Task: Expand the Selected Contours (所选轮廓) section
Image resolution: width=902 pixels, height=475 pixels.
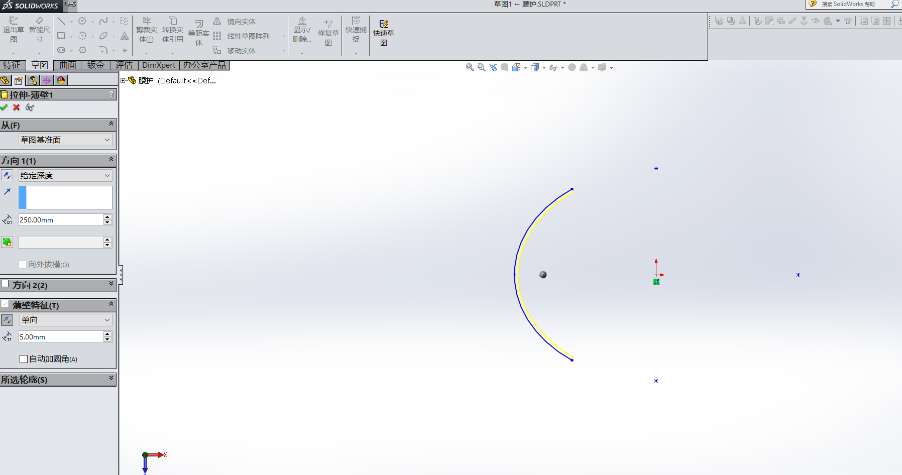Action: click(111, 379)
